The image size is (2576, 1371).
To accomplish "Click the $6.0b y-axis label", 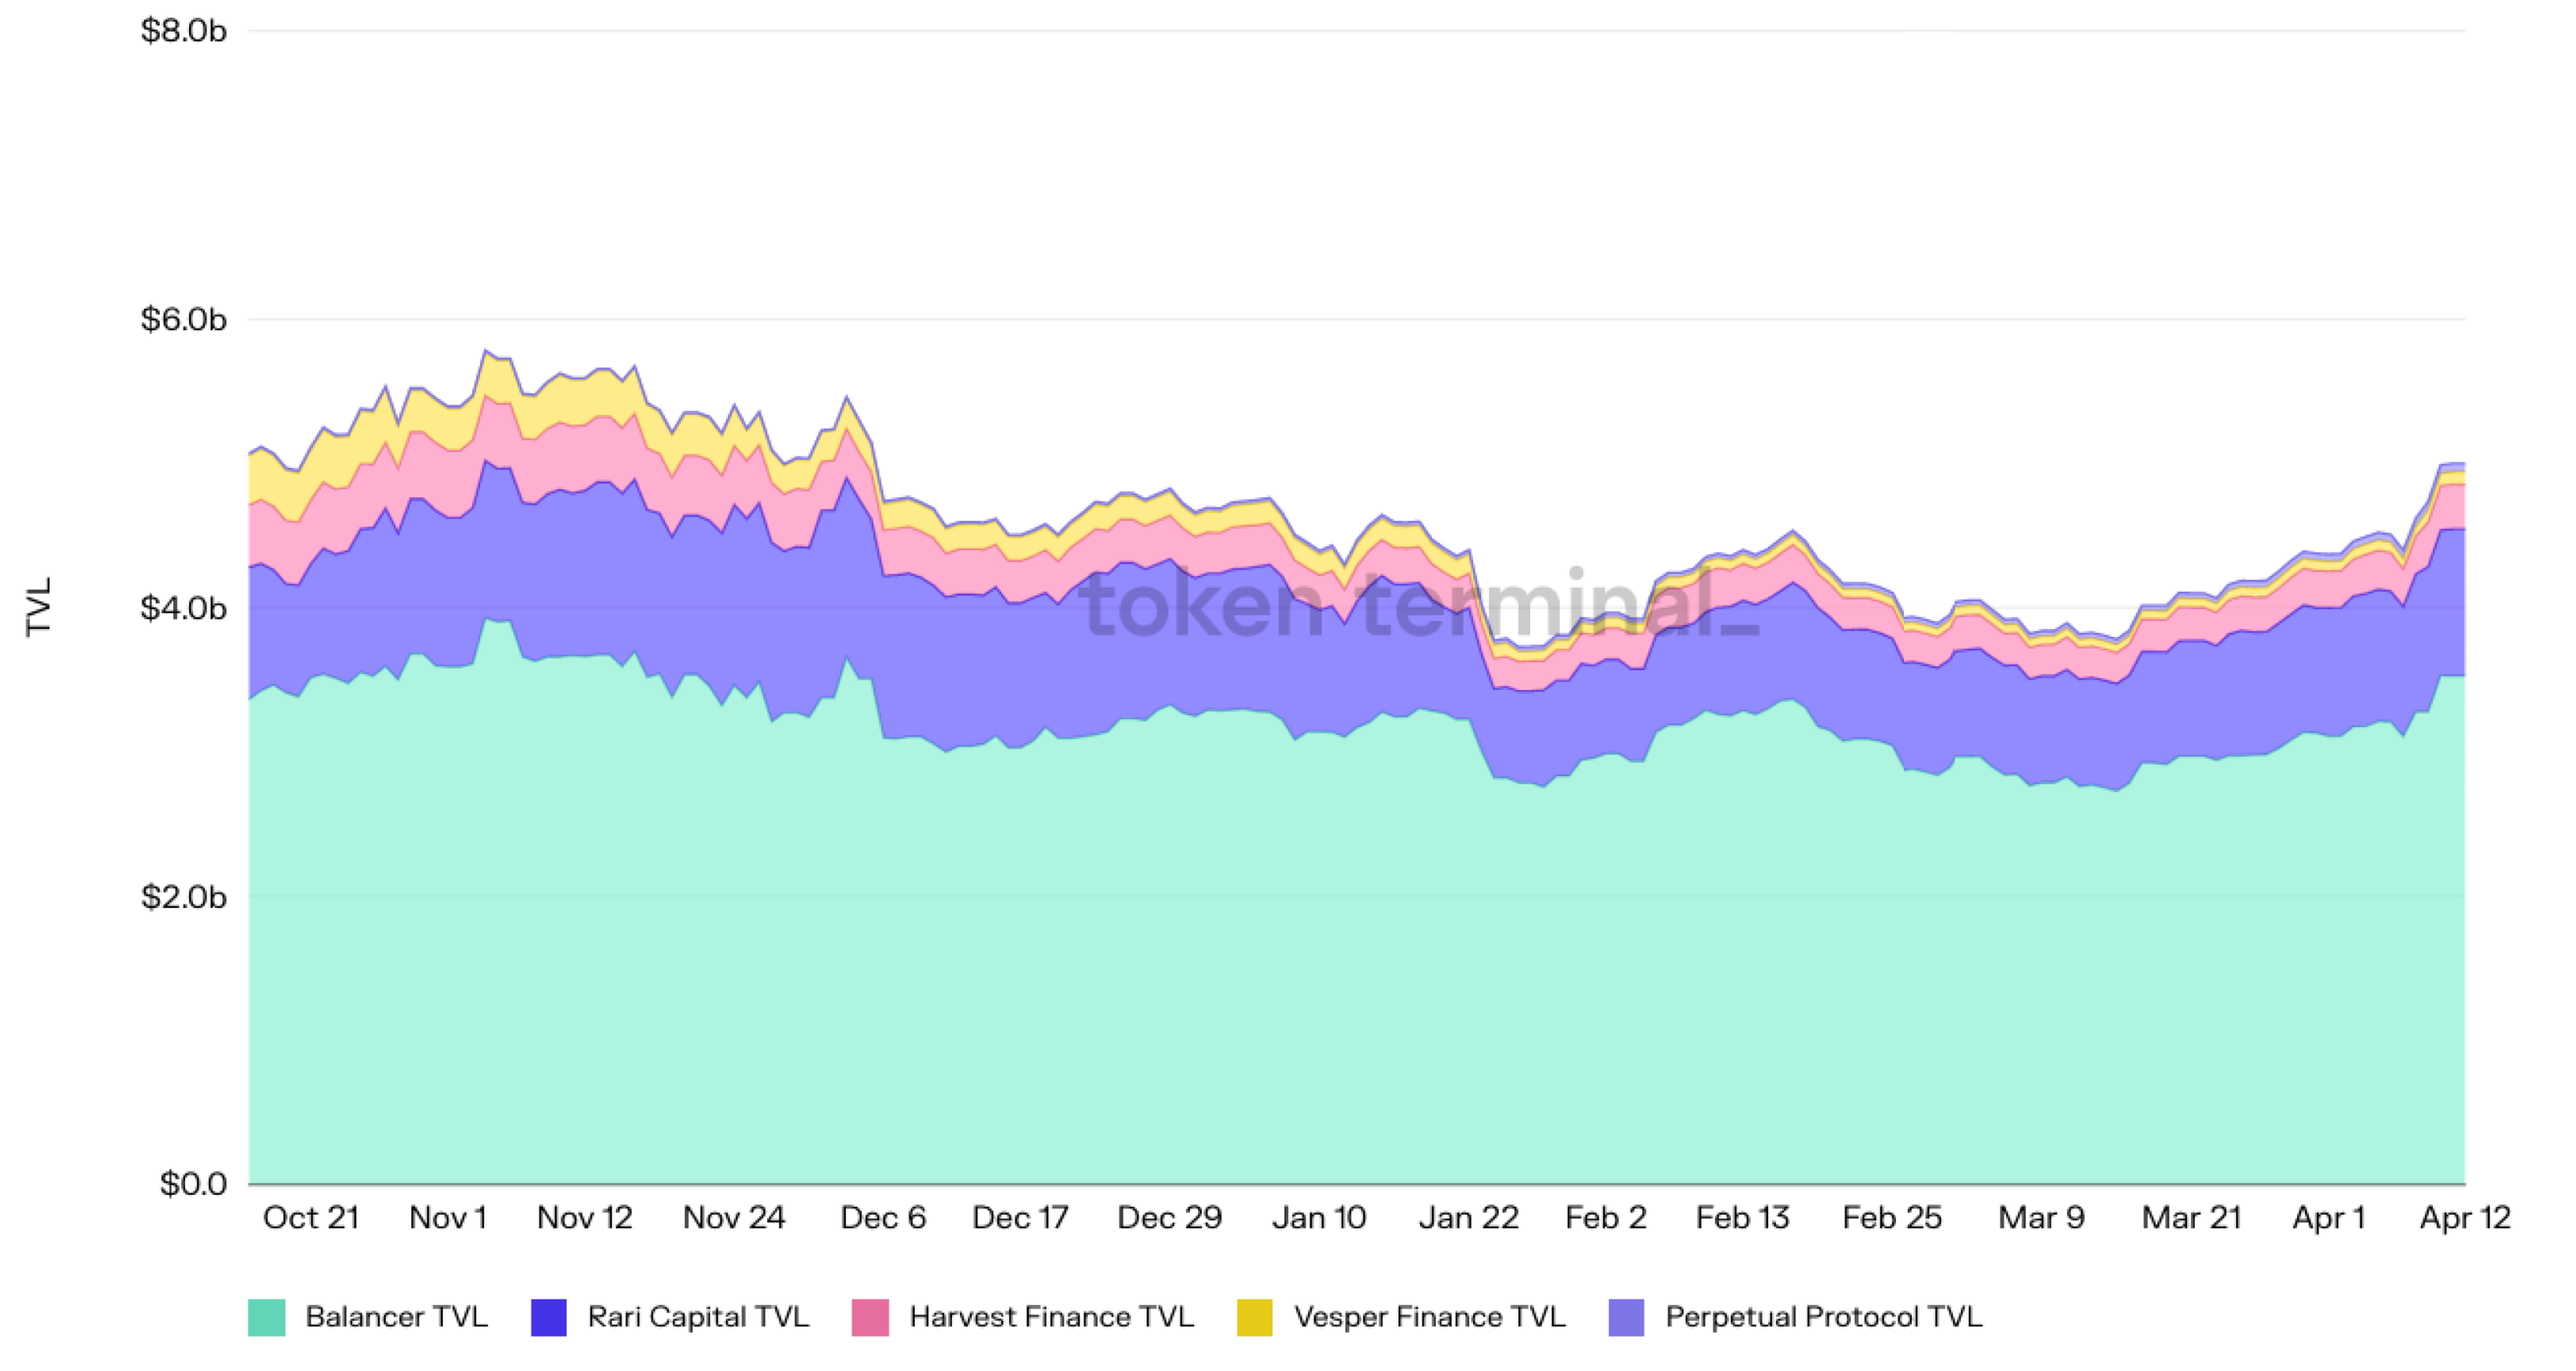I will click(184, 320).
